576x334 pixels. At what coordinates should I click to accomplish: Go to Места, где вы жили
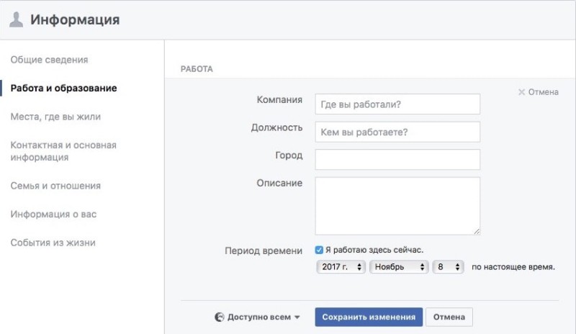point(55,117)
